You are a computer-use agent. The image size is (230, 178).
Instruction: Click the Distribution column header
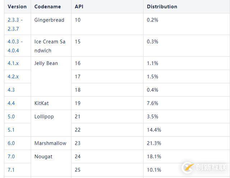click(x=162, y=6)
